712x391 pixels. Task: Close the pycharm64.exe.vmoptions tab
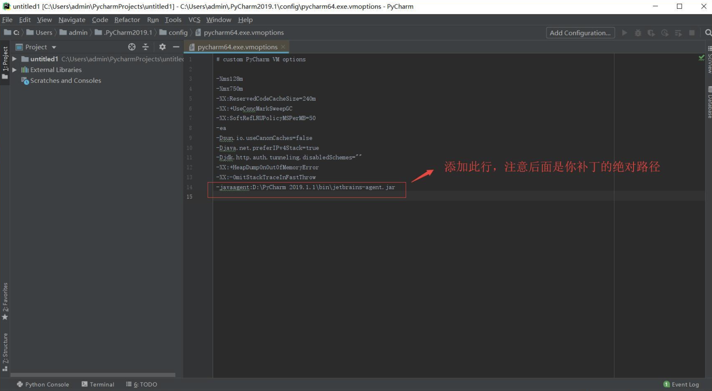pos(284,47)
